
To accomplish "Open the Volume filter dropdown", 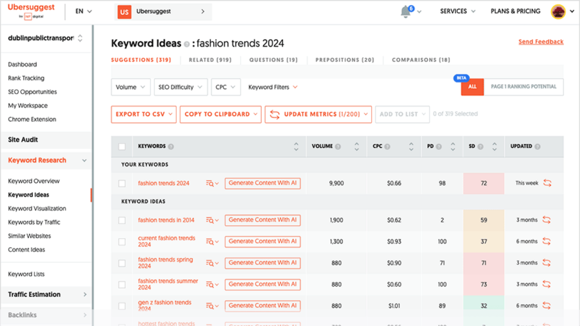I will pos(130,87).
